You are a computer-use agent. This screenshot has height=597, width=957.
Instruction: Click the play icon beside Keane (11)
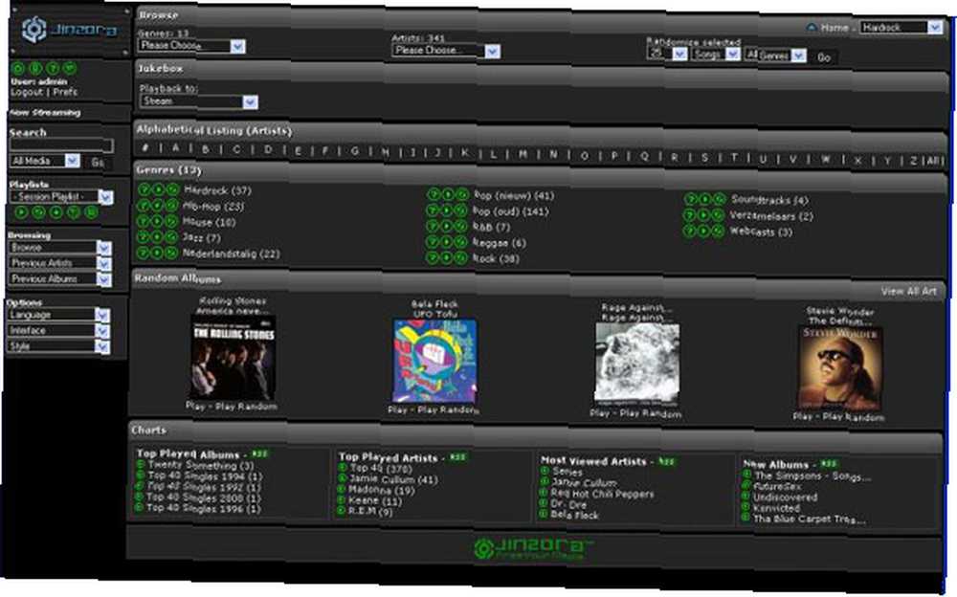(343, 500)
